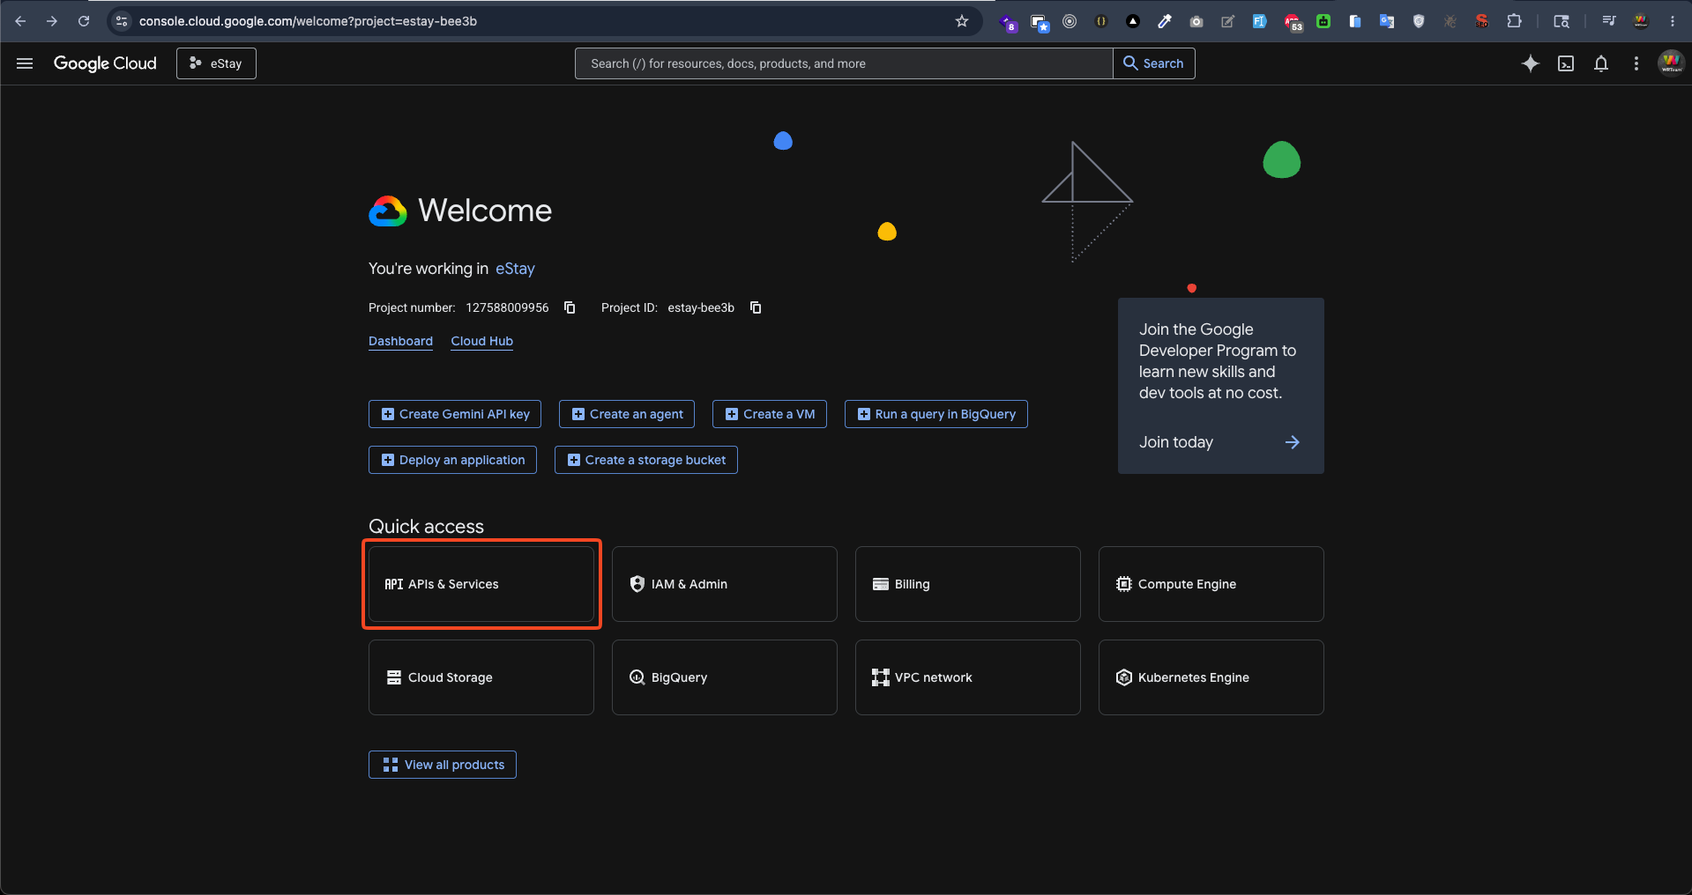View site information icon in address bar
This screenshot has width=1692, height=895.
(x=123, y=21)
